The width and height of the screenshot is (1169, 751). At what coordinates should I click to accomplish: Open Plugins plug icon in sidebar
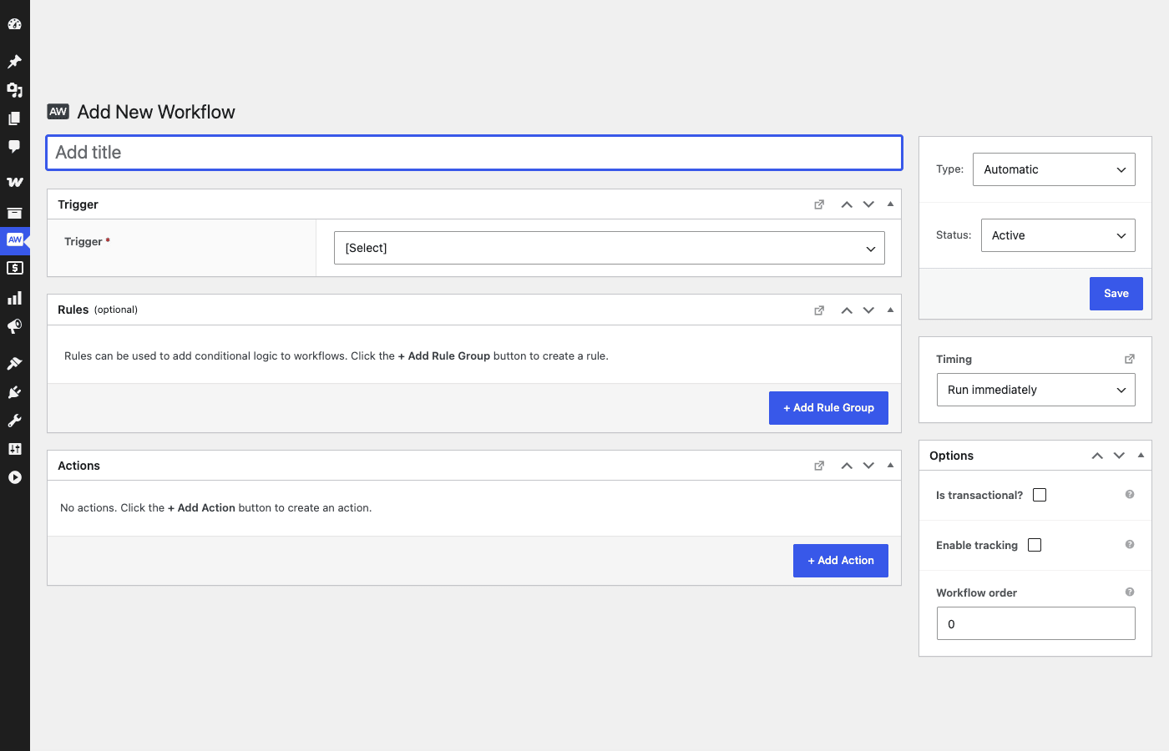[14, 392]
